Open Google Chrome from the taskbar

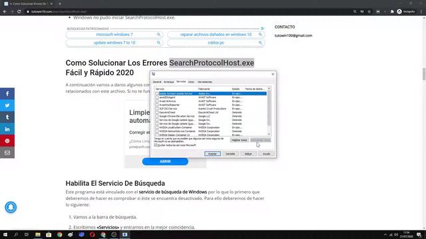coord(59,234)
